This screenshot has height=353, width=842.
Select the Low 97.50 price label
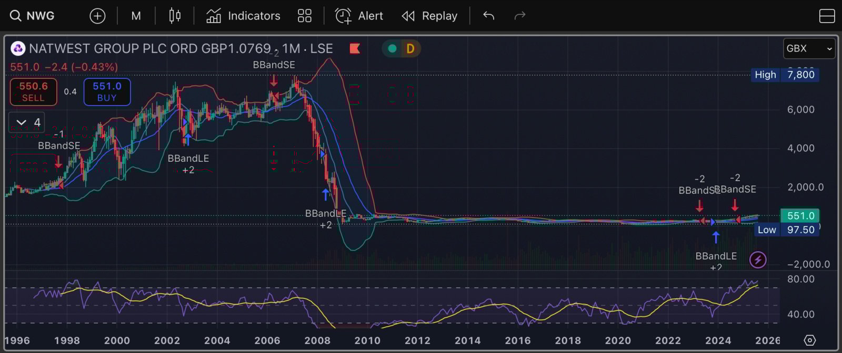[x=787, y=230]
